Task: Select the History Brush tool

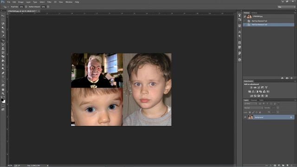Action: point(3,52)
